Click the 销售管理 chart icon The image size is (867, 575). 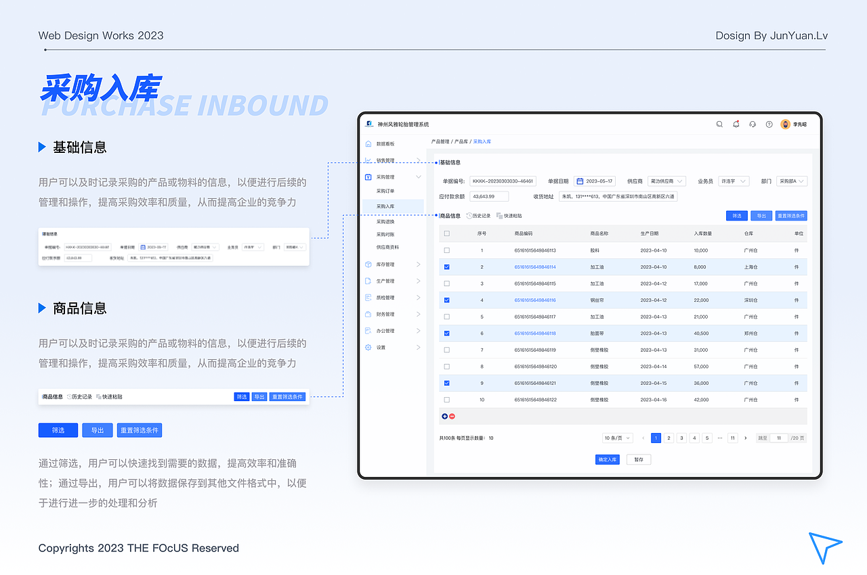pyautogui.click(x=368, y=160)
